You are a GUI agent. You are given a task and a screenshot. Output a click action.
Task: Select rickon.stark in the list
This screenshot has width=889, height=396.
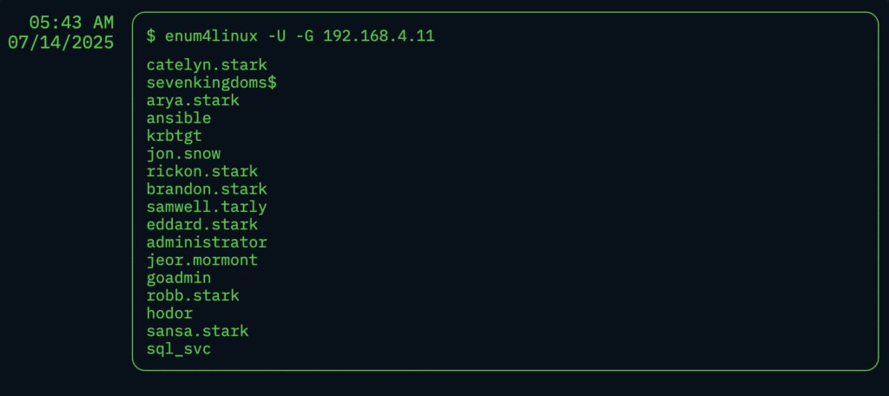(x=201, y=171)
